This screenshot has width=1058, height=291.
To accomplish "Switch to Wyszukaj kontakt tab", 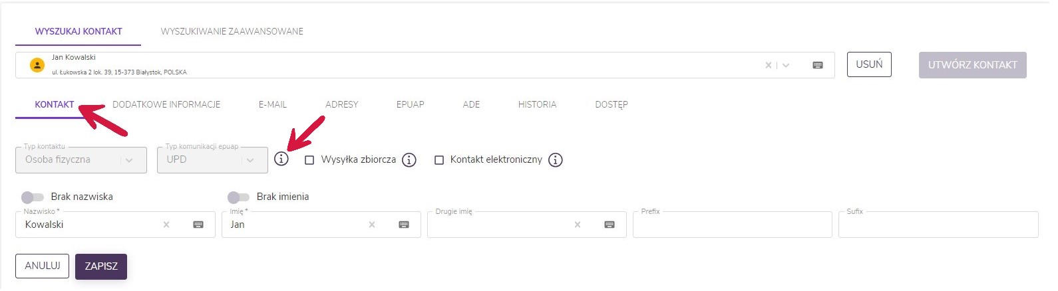I will click(x=79, y=31).
